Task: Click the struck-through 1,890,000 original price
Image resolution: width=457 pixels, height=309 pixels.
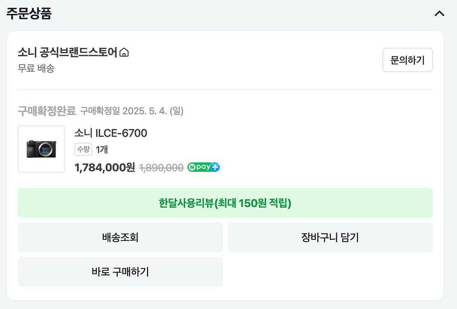Action: pyautogui.click(x=162, y=168)
